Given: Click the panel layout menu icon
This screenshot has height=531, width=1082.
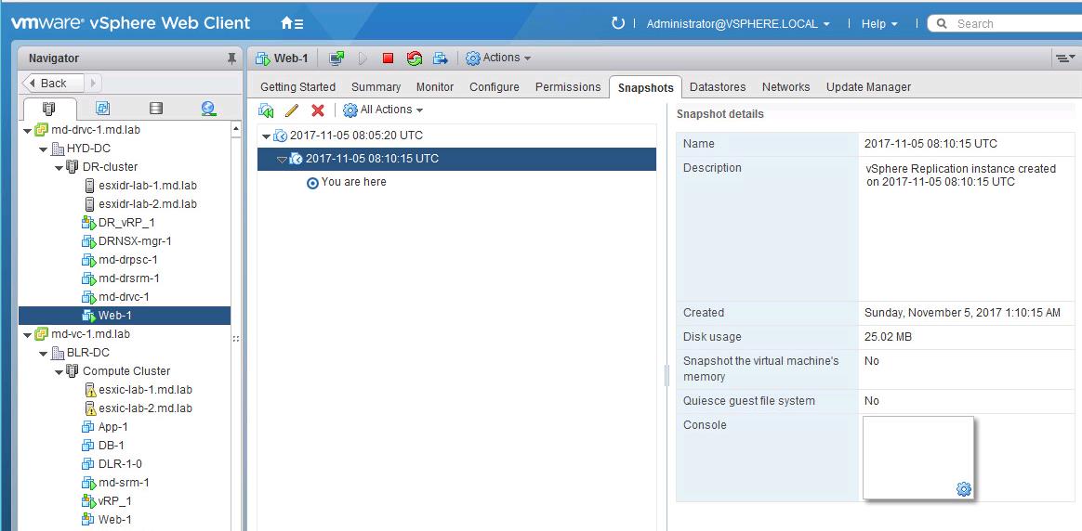Looking at the screenshot, I should (1065, 58).
